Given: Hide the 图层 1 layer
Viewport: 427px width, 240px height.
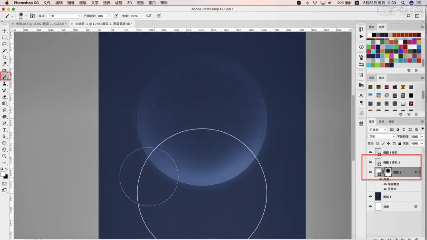Looking at the screenshot, I should pos(370,197).
